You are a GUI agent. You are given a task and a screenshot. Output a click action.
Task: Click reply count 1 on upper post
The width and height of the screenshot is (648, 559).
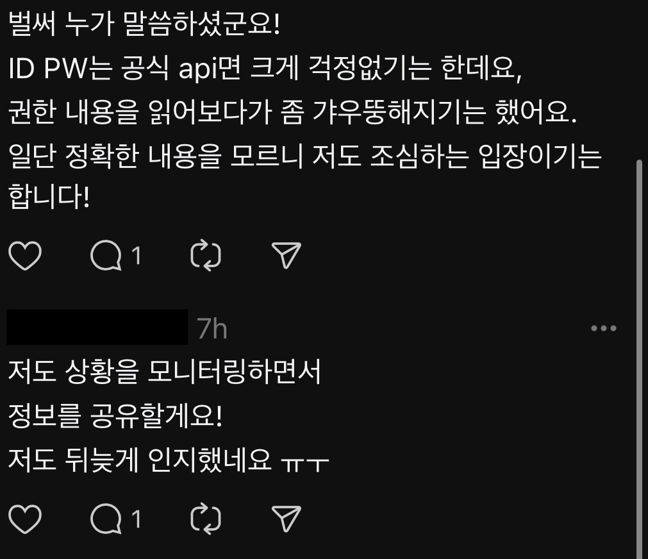tap(137, 256)
